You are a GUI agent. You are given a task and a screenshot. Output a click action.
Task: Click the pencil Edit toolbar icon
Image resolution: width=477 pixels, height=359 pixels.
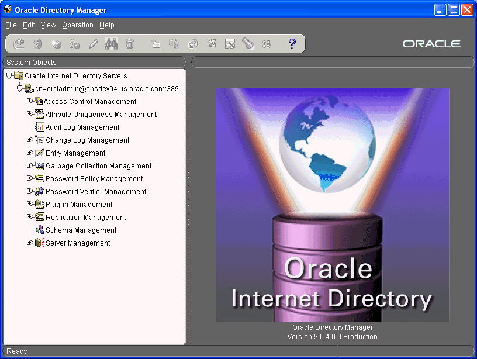coord(93,43)
